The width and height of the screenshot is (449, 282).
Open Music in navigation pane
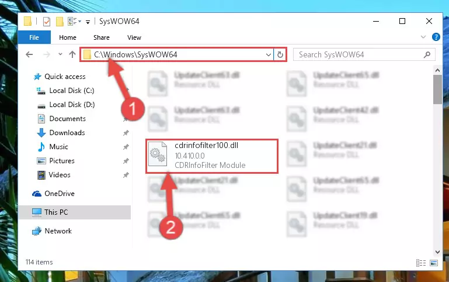58,147
